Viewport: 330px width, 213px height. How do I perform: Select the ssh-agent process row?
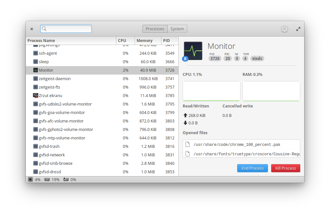(102, 53)
